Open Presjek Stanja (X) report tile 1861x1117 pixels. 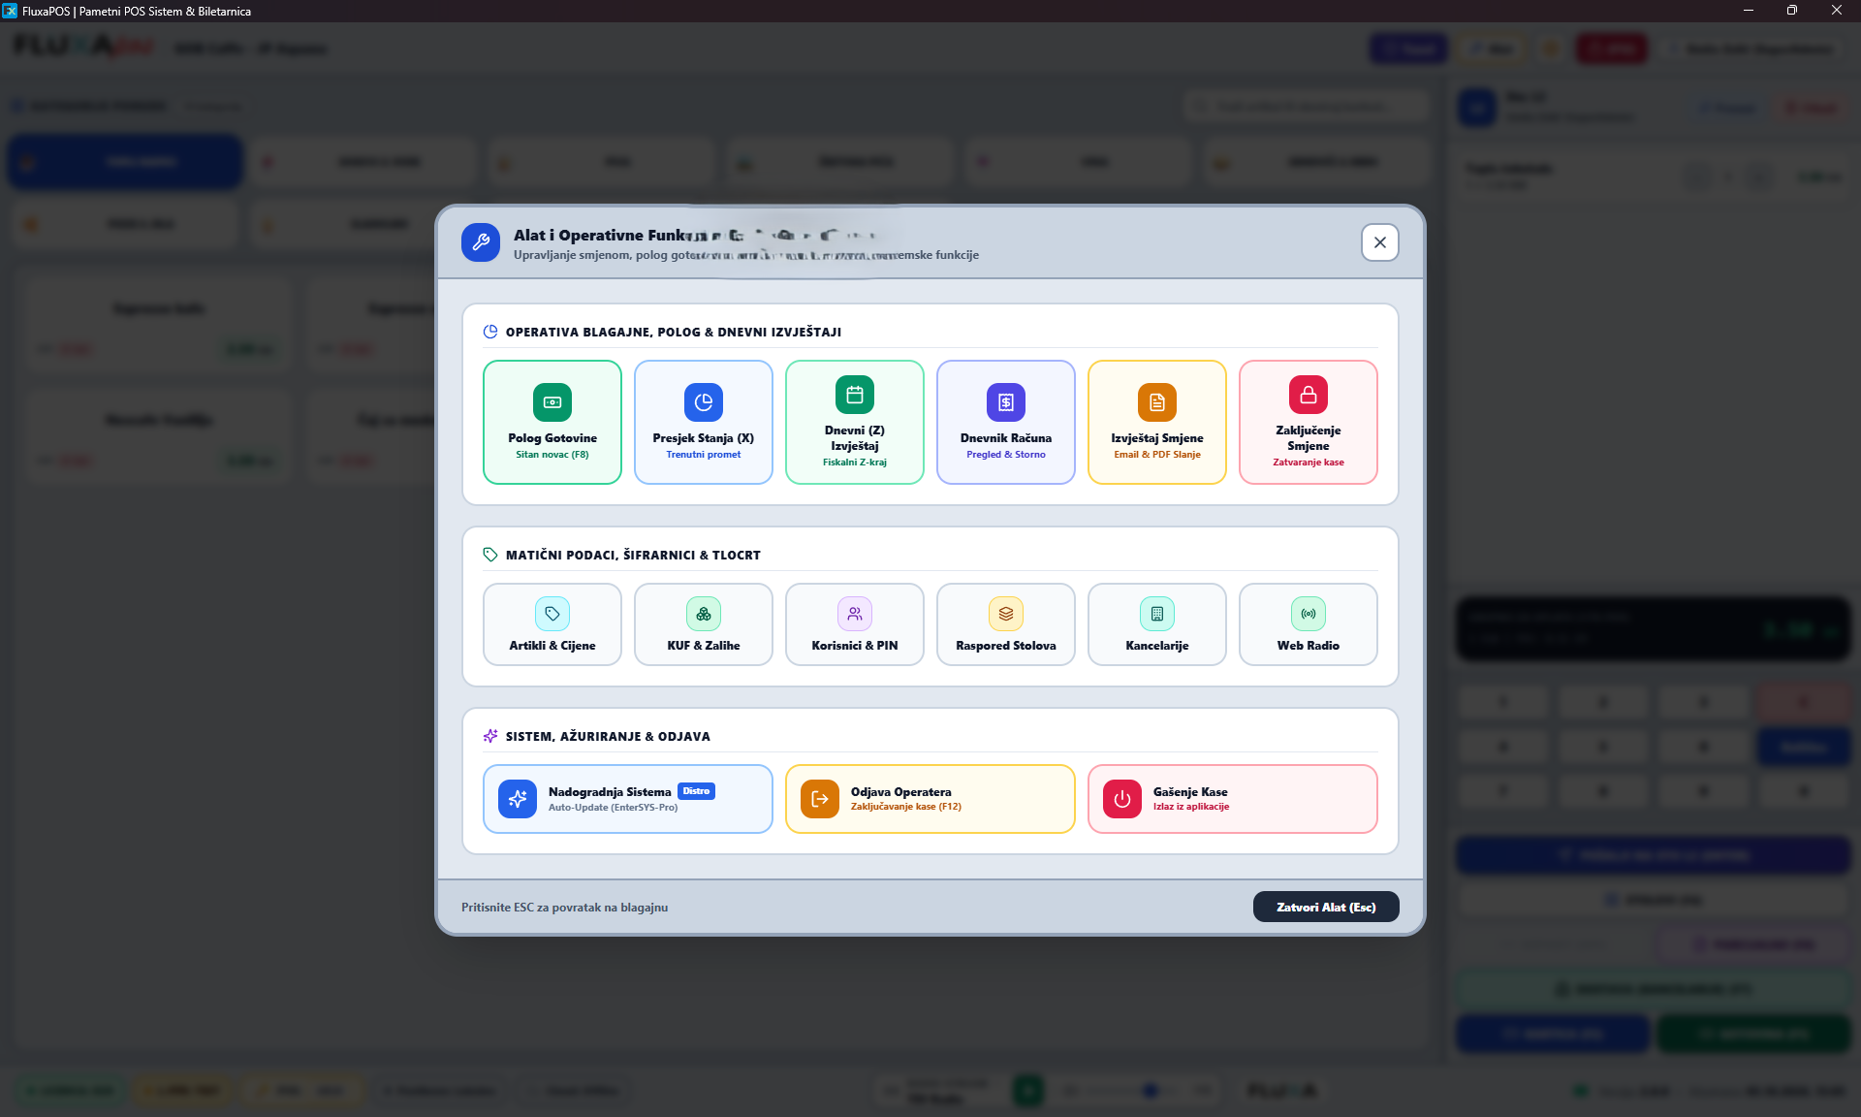point(703,422)
